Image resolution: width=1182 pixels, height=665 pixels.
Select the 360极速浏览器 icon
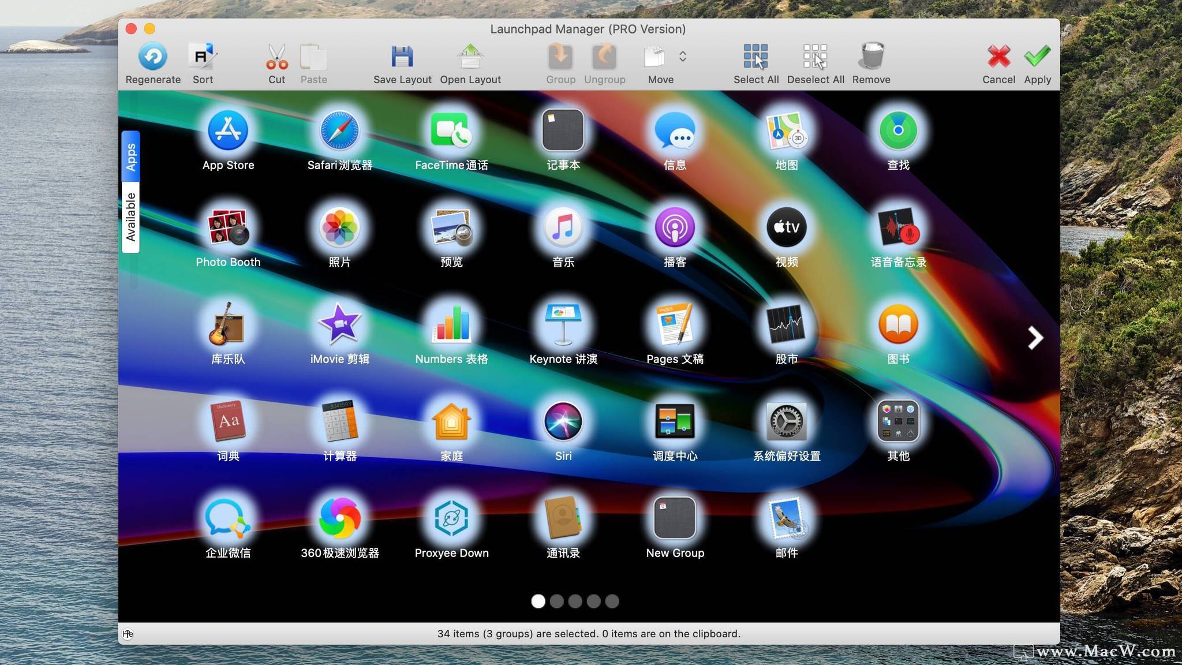339,518
